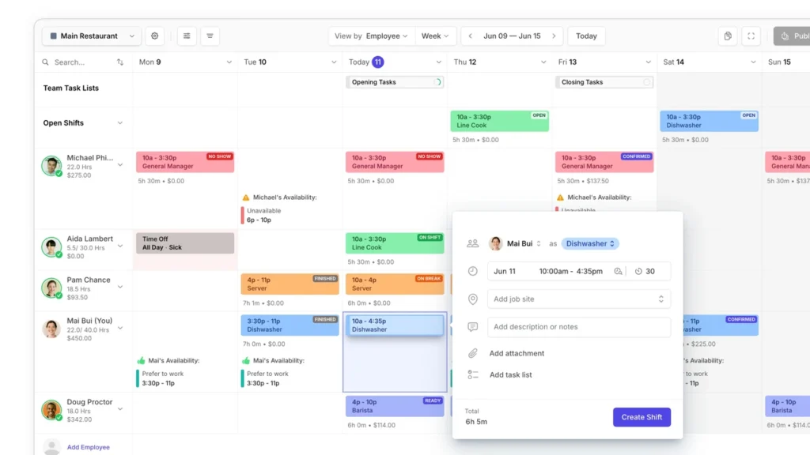Open the Main Restaurant location dropdown
This screenshot has width=810, height=455.
point(92,36)
